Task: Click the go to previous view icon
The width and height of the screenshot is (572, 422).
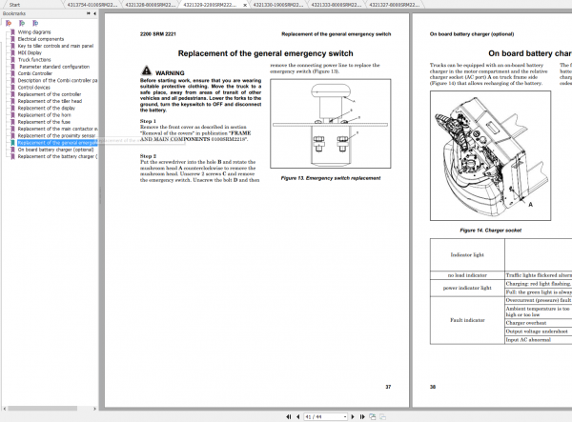Action: [x=373, y=416]
